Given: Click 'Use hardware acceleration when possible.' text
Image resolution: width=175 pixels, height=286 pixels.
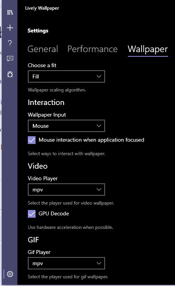Looking at the screenshot, I should (70, 227).
